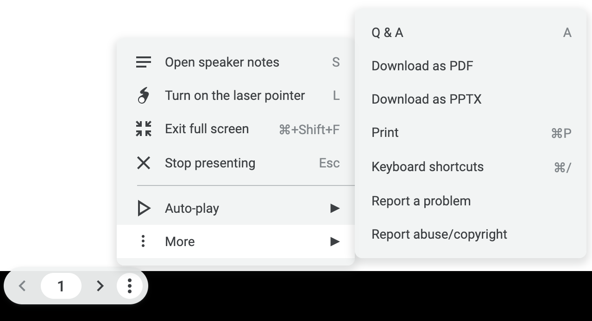The image size is (592, 321).
Task: Click the previous slide arrow
Action: pos(22,286)
